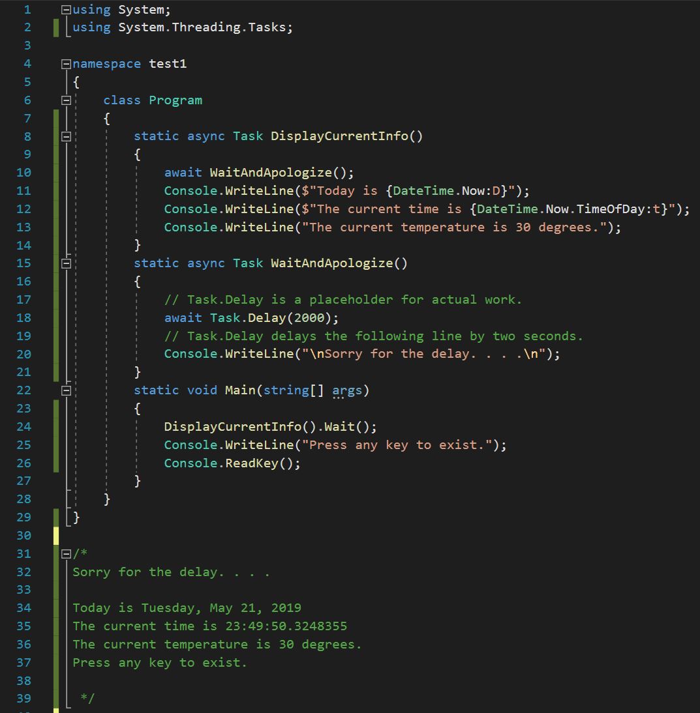Click the 'args' parameter in Main
The width and height of the screenshot is (700, 713).
pyautogui.click(x=347, y=390)
